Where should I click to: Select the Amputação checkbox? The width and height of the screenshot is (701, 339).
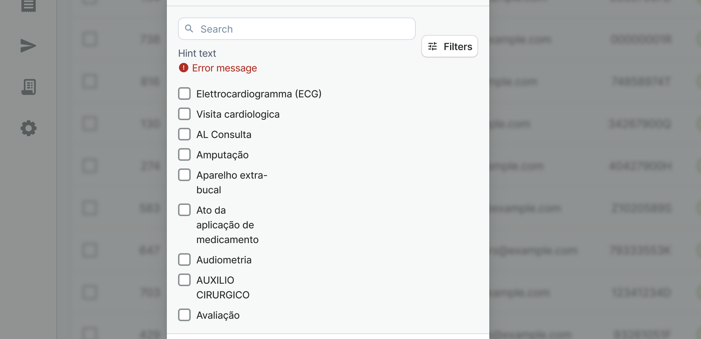click(184, 154)
